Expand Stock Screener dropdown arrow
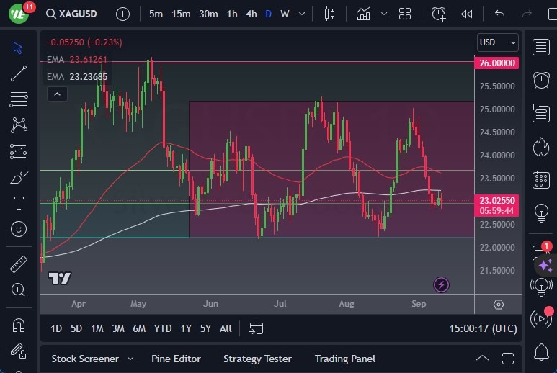 (x=130, y=359)
